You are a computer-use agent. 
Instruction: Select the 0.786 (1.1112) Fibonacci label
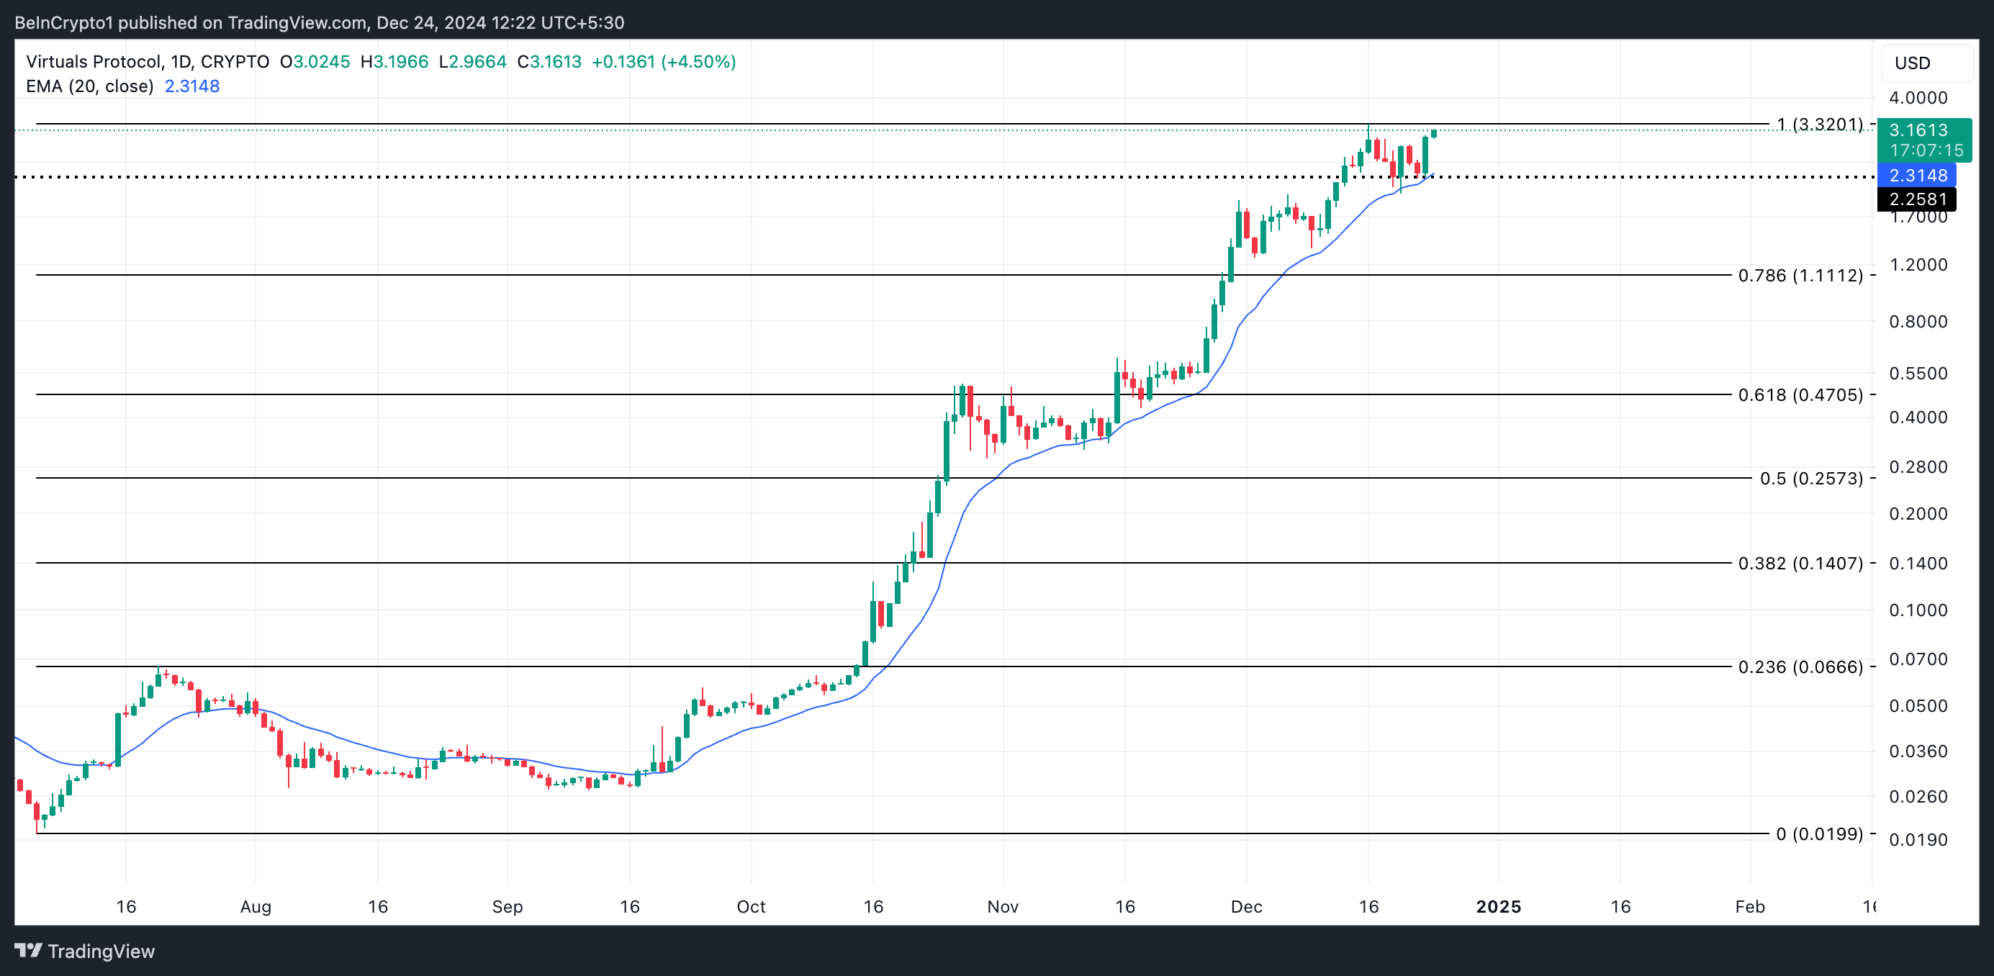(1800, 276)
